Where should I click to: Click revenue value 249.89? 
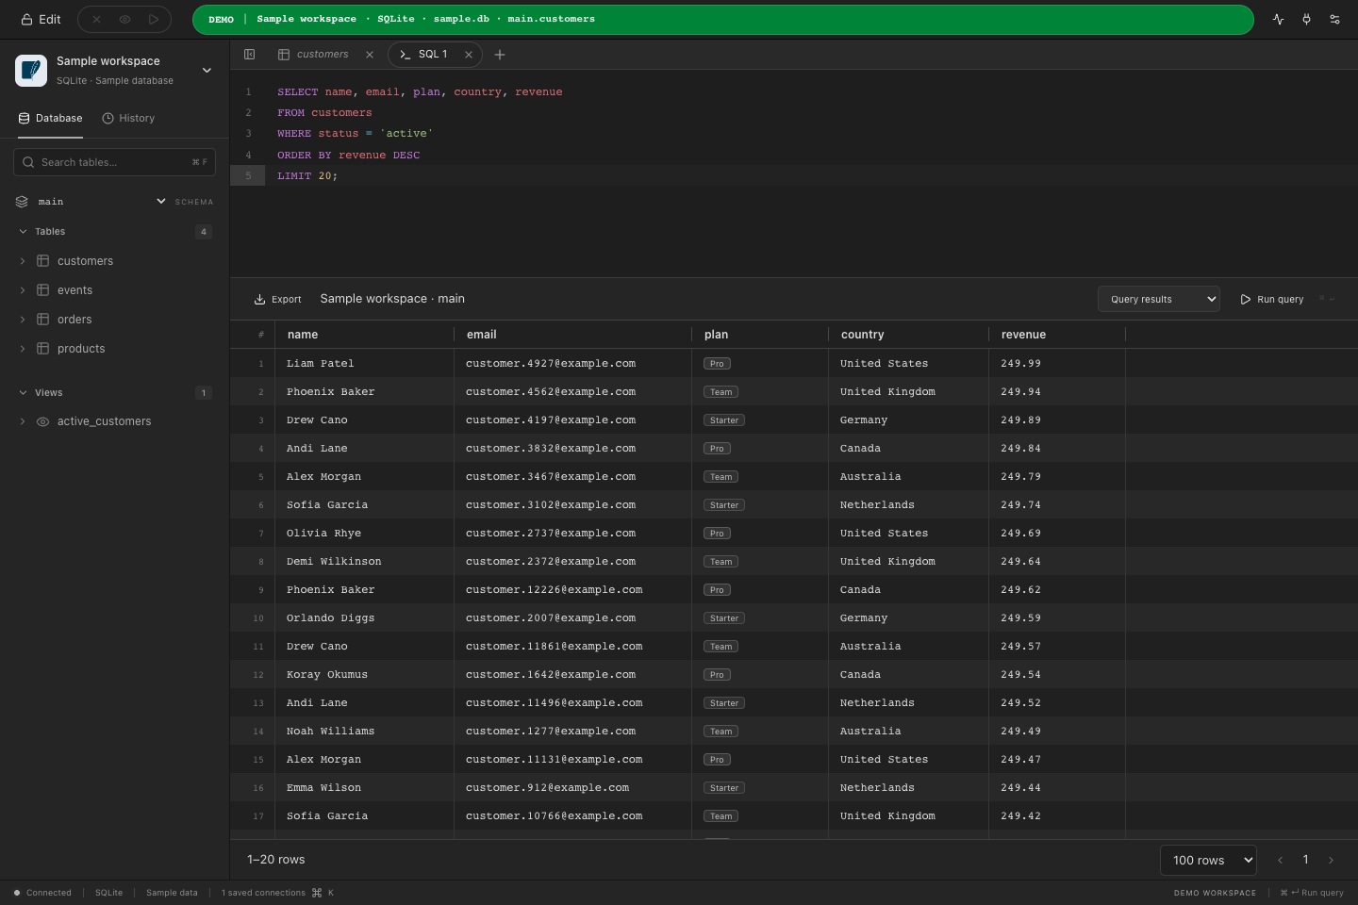(x=1020, y=420)
